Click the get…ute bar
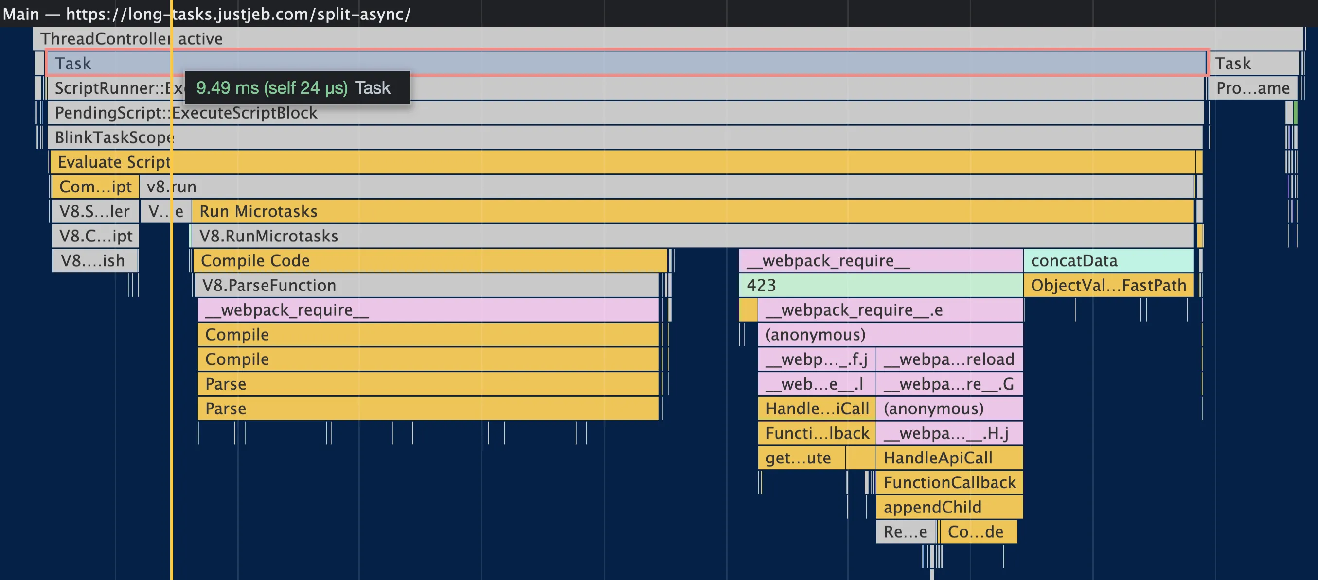 click(x=801, y=458)
